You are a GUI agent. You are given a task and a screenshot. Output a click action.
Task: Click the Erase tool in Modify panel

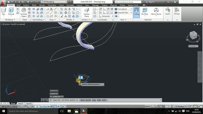[62, 16]
